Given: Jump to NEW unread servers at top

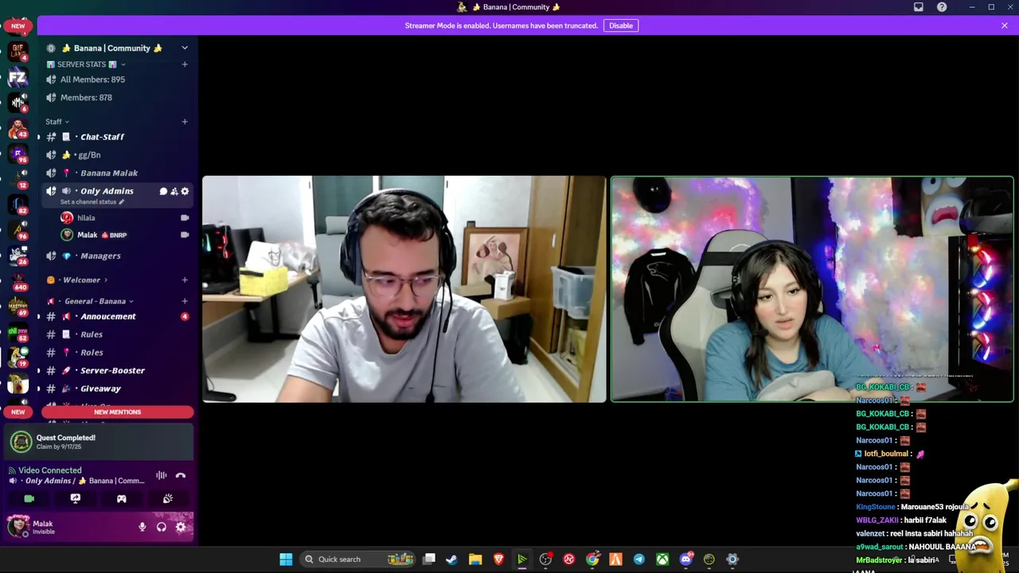Looking at the screenshot, I should 18,25.
